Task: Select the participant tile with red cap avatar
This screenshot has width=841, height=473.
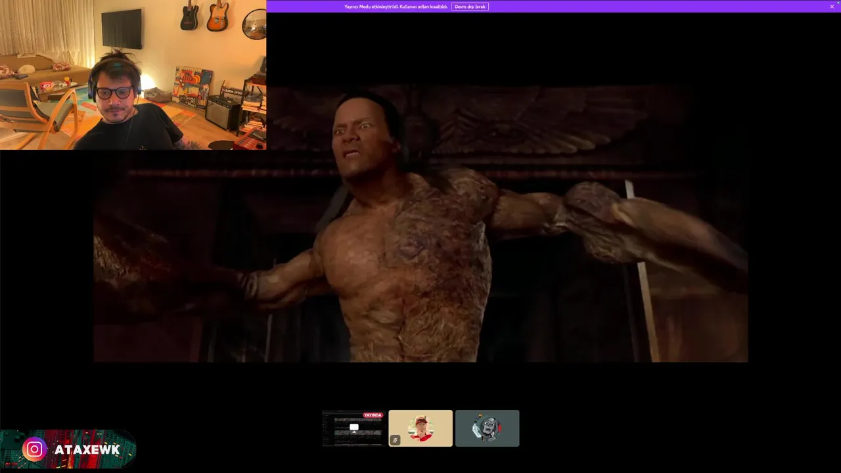Action: point(420,428)
